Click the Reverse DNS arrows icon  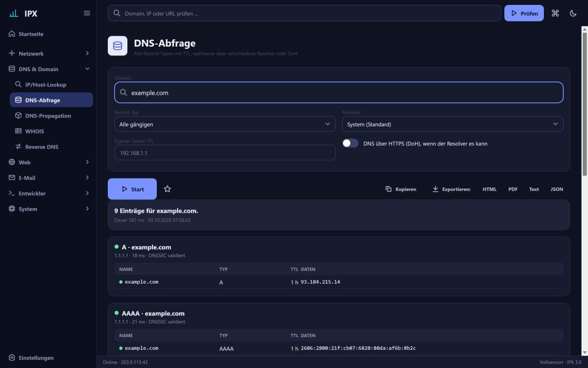[x=19, y=147]
